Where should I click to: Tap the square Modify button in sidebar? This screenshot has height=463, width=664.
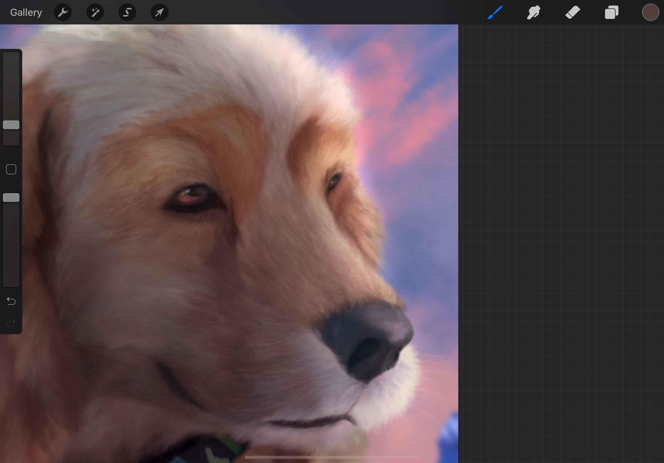[x=11, y=169]
